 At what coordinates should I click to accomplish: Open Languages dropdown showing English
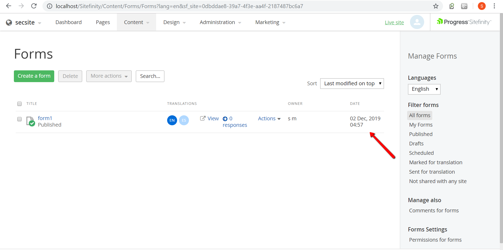pos(424,89)
